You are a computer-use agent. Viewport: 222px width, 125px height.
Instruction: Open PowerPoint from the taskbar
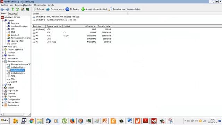click(105, 121)
